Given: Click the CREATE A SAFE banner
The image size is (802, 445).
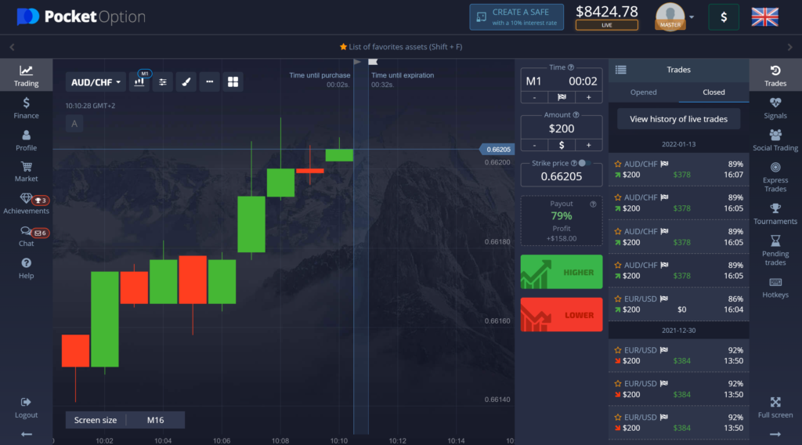Looking at the screenshot, I should (517, 17).
